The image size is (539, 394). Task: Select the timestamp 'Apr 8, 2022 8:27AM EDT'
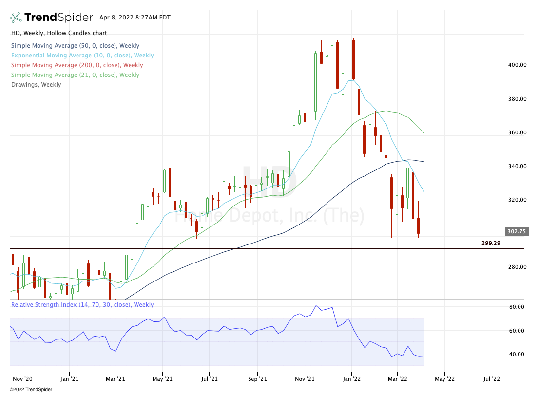click(x=135, y=17)
